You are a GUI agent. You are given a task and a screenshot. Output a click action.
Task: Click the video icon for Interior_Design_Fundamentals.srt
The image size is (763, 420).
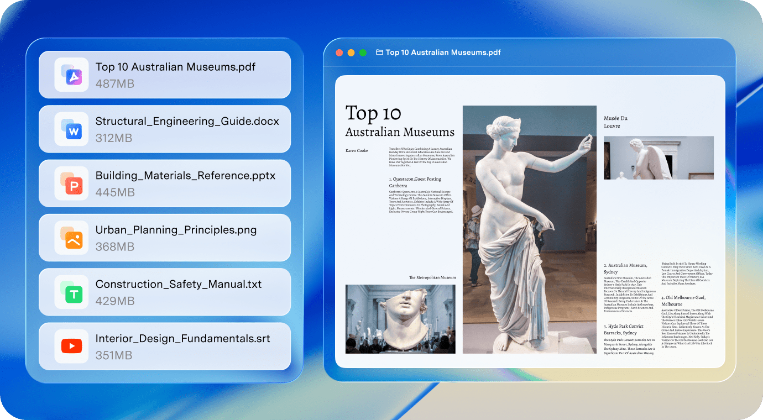(72, 346)
